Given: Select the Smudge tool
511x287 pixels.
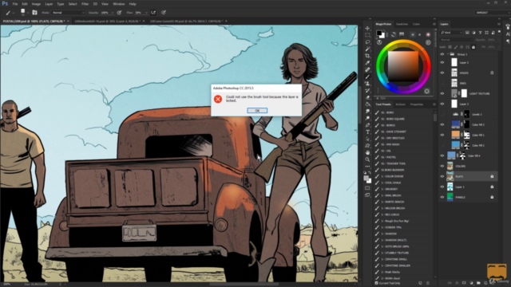Looking at the screenshot, I should pyautogui.click(x=367, y=112).
